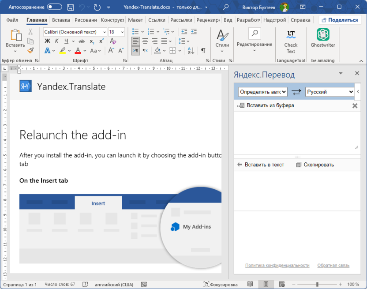Open the Политика конфиденциальности link

[x=277, y=265]
